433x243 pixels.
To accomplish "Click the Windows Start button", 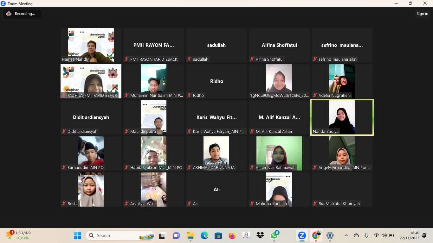I will pos(77,235).
